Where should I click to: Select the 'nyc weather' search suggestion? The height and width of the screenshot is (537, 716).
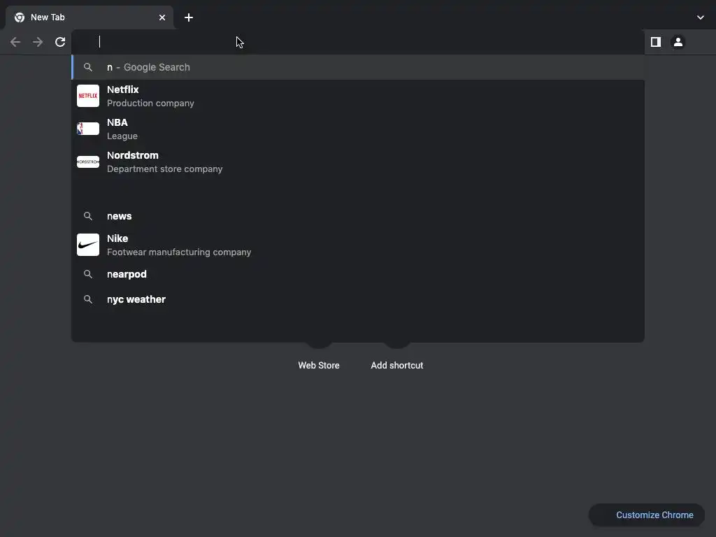[x=358, y=299]
